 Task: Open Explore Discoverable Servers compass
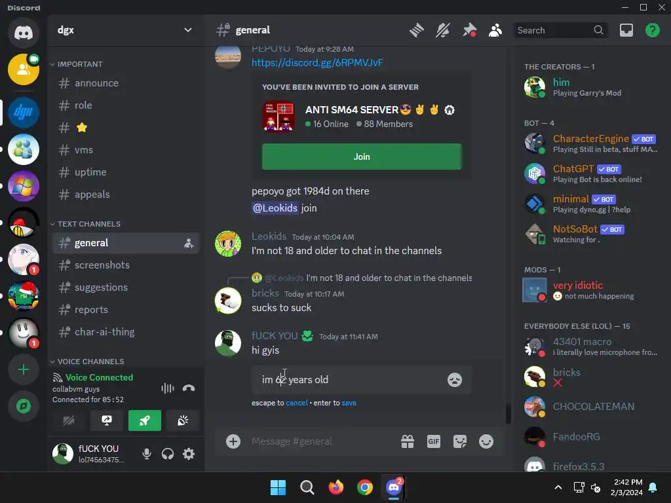[x=24, y=406]
